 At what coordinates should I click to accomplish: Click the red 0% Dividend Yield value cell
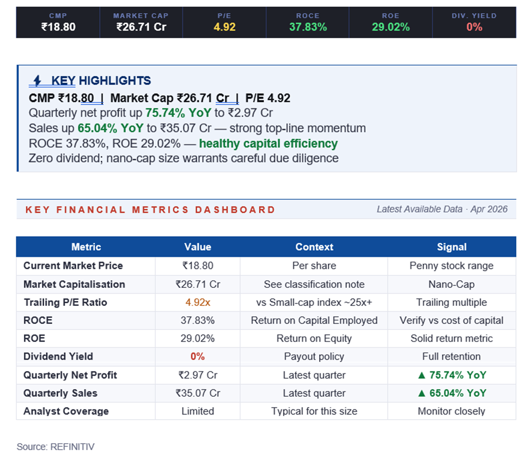[x=198, y=357]
